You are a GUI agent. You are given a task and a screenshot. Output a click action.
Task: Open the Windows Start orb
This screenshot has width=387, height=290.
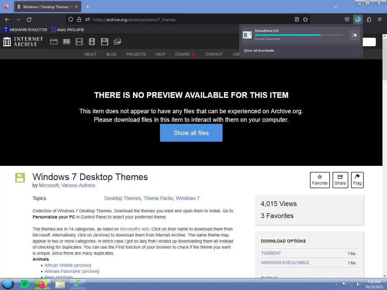pos(8,284)
